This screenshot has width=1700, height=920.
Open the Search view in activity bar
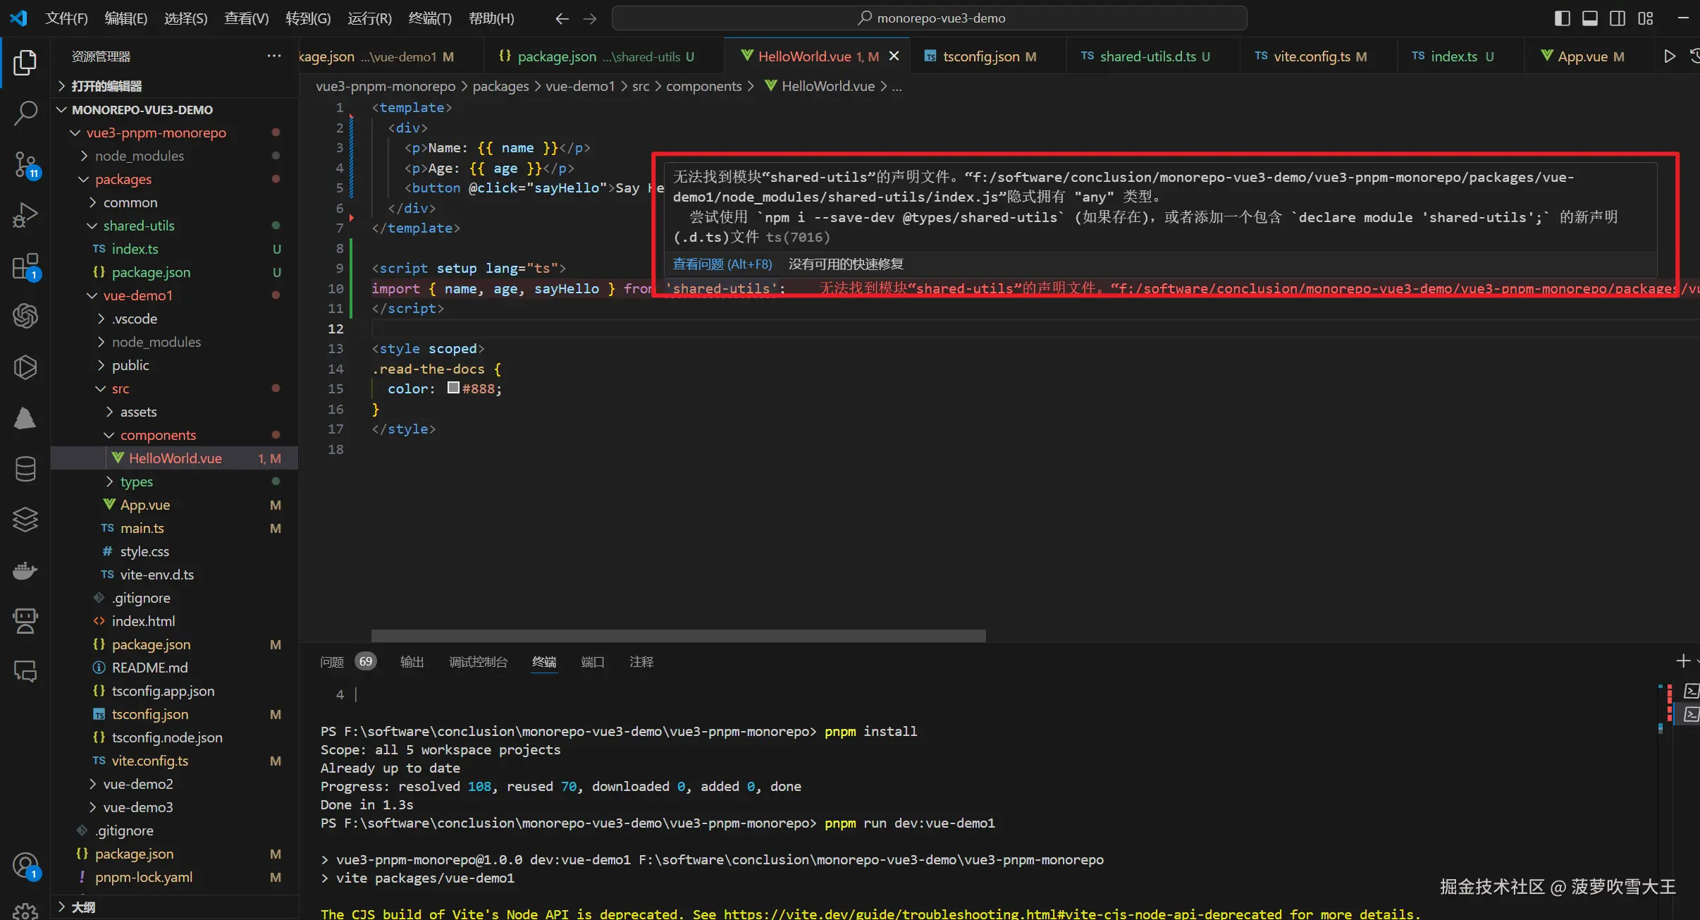pos(25,113)
